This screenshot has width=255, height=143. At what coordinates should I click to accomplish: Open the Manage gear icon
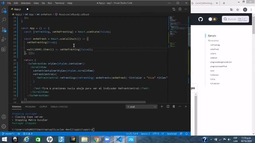tap(4, 126)
